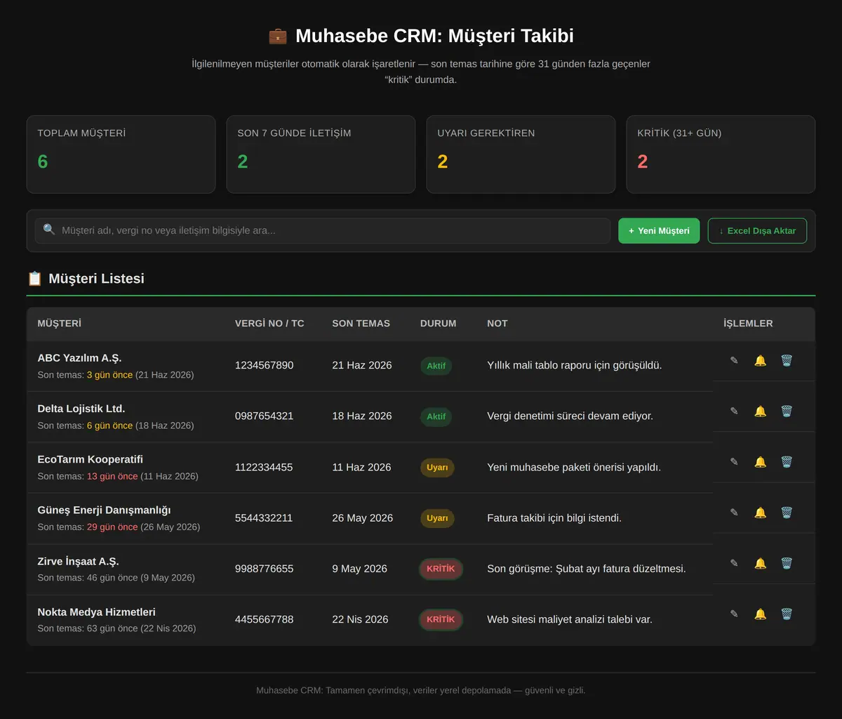Edit Güneş Enerji Danışmanlığı entry

point(734,513)
